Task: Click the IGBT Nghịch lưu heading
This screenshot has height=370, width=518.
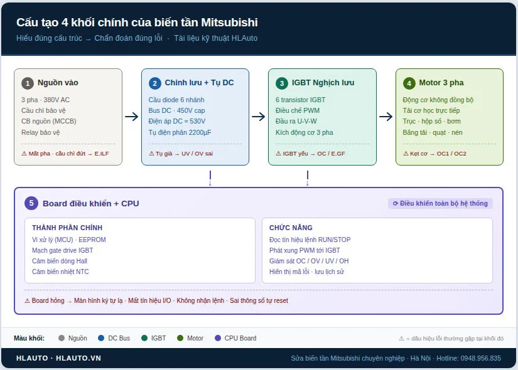Action: pos(323,83)
